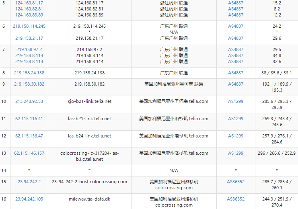Open the 62.115.146.157 IP link
Image resolution: width=298 pixels, height=209 pixels.
29,153
